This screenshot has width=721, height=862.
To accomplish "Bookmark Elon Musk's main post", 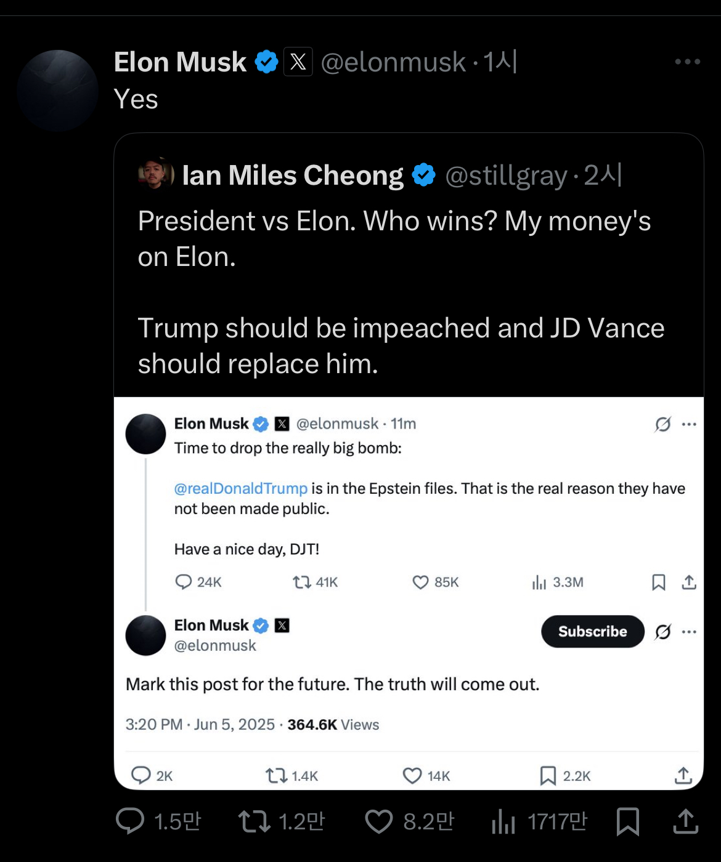I will click(x=627, y=821).
